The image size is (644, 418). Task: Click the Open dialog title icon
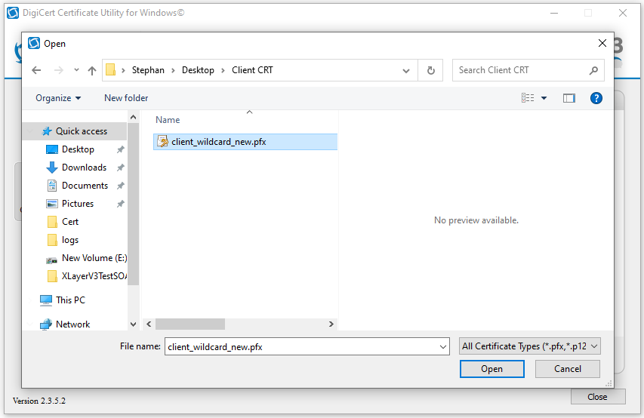coord(34,43)
